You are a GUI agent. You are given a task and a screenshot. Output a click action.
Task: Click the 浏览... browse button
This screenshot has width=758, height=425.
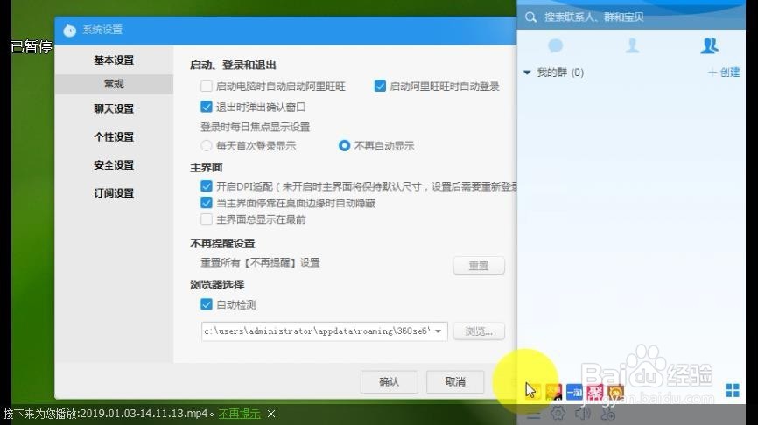pyautogui.click(x=479, y=331)
